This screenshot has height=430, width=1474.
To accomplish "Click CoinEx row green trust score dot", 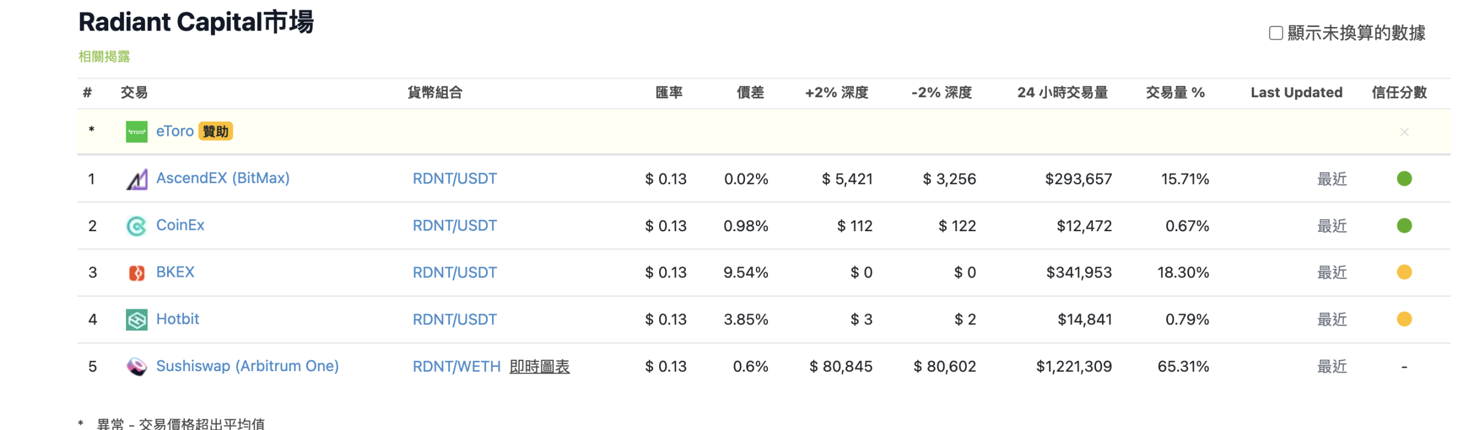I will pos(1404,225).
